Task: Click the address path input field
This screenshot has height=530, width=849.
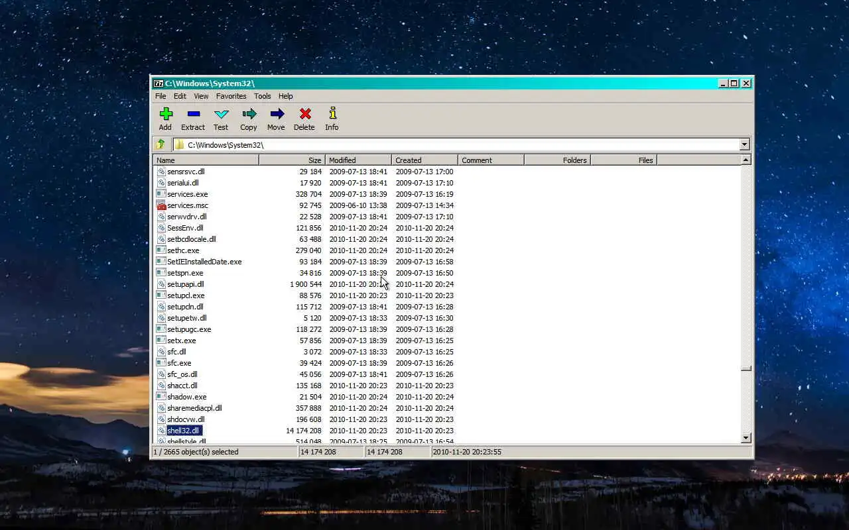Action: click(x=462, y=144)
